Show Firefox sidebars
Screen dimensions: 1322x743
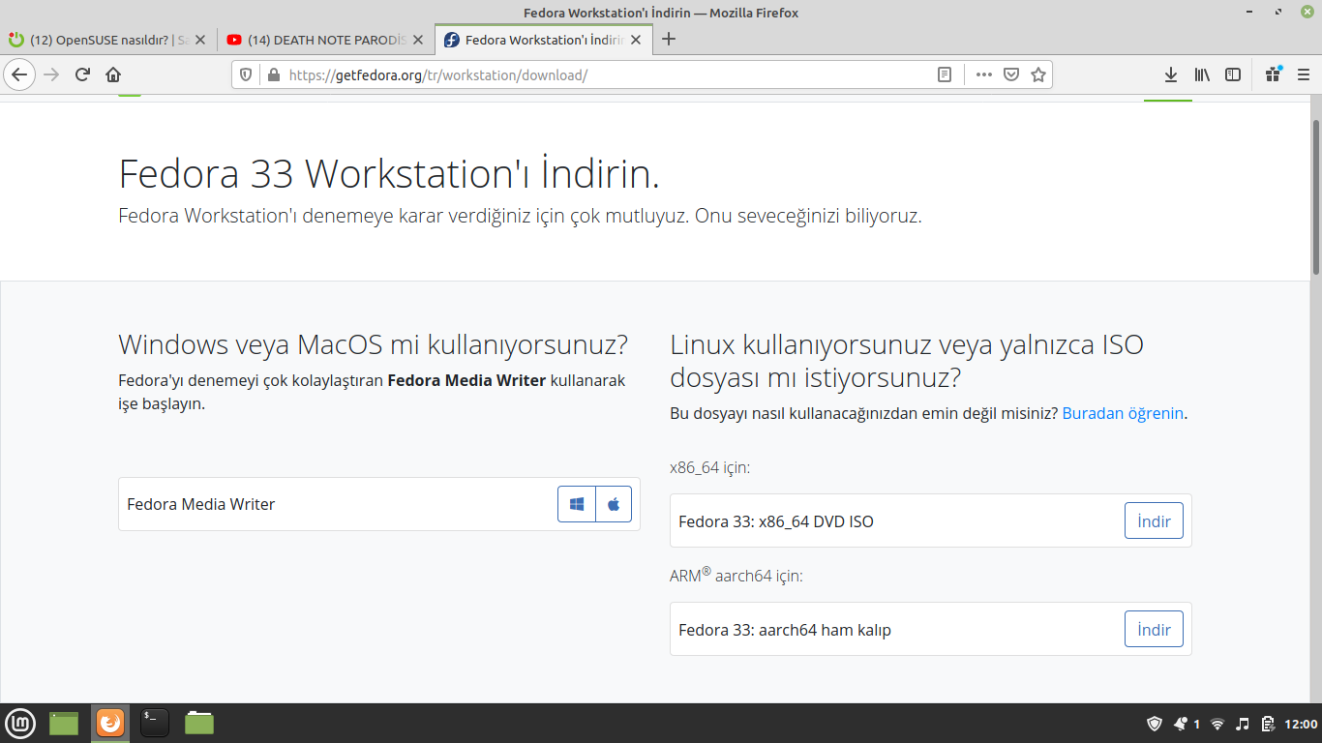(1233, 74)
